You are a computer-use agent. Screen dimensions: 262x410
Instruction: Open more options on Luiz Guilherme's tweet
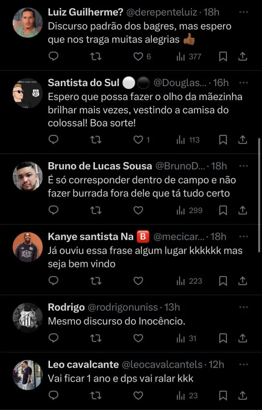pos(243,12)
